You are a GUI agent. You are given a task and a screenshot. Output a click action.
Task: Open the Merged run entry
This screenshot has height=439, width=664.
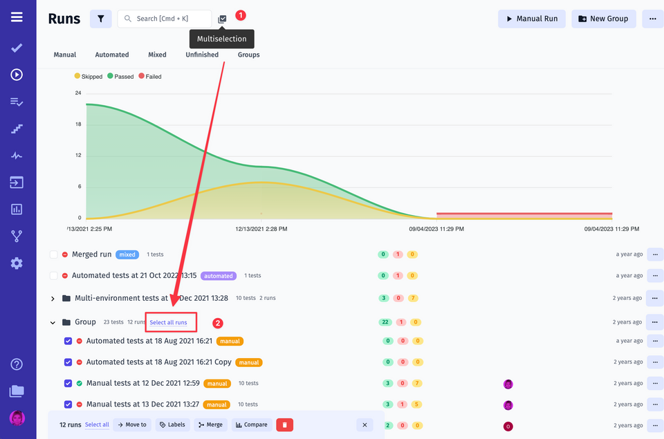pos(91,254)
